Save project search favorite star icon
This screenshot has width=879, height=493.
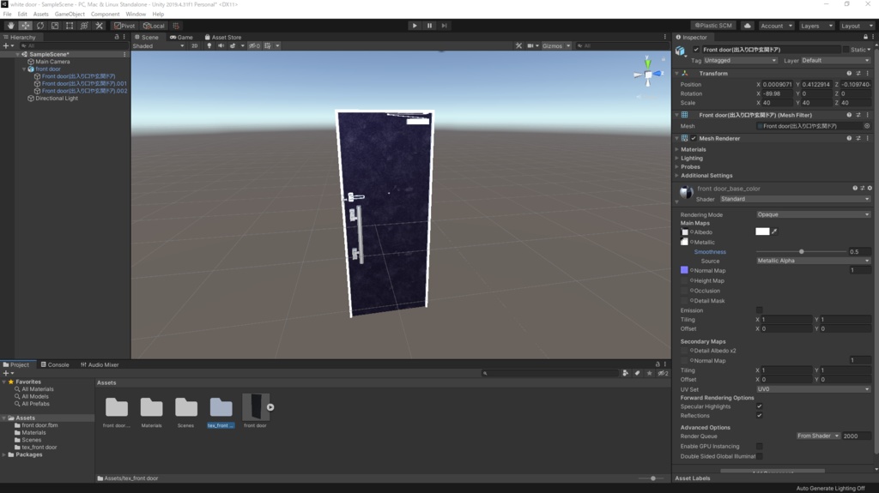[649, 373]
